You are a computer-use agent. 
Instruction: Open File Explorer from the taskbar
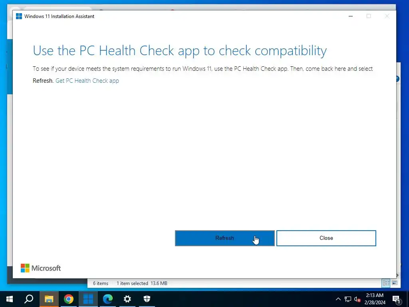49,299
